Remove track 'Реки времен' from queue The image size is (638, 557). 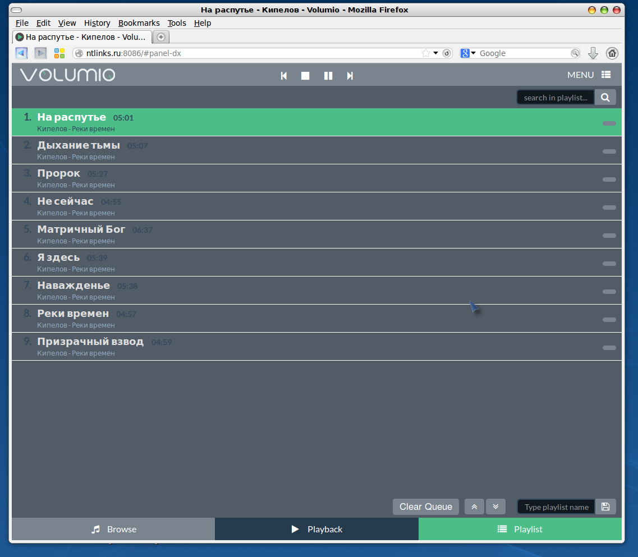coord(609,320)
